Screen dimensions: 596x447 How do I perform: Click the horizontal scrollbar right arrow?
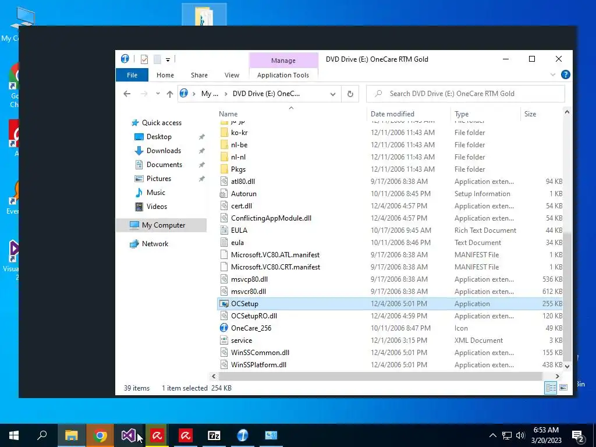(x=557, y=377)
